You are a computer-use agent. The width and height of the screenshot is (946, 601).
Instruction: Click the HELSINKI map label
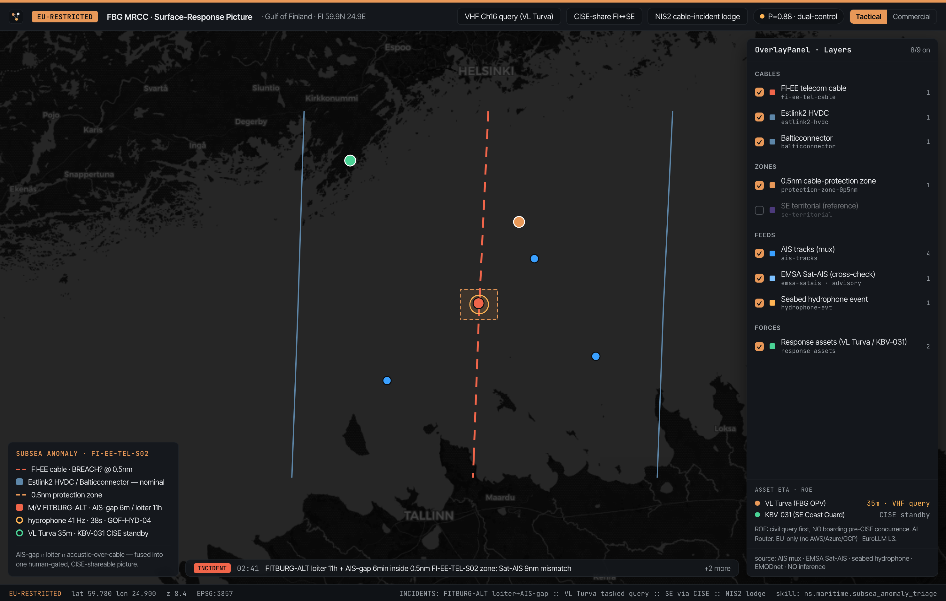point(486,71)
